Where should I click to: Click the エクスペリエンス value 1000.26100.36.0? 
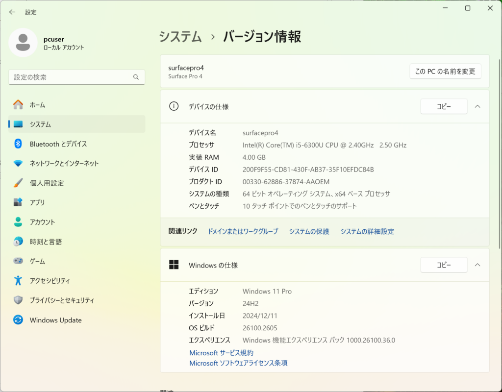point(319,340)
